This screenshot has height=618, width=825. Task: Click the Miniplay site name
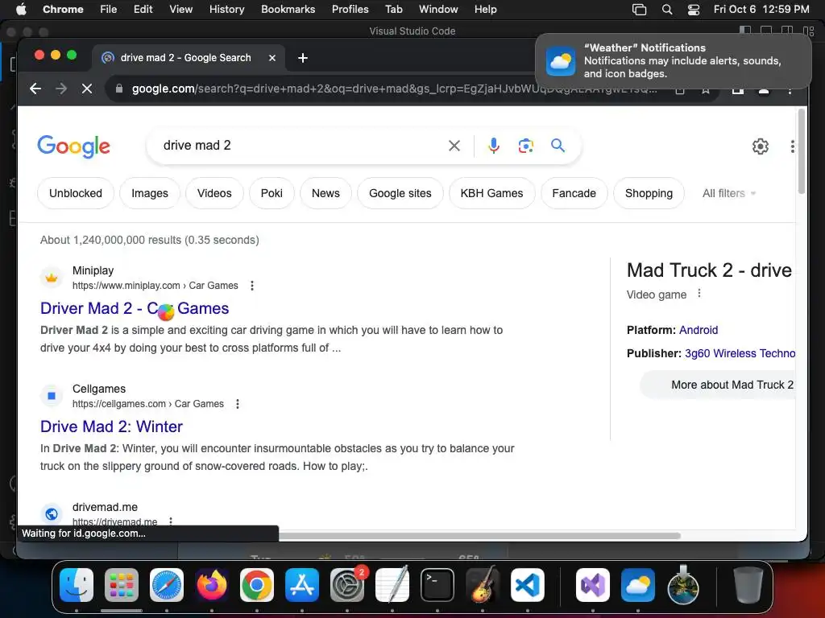click(x=93, y=270)
